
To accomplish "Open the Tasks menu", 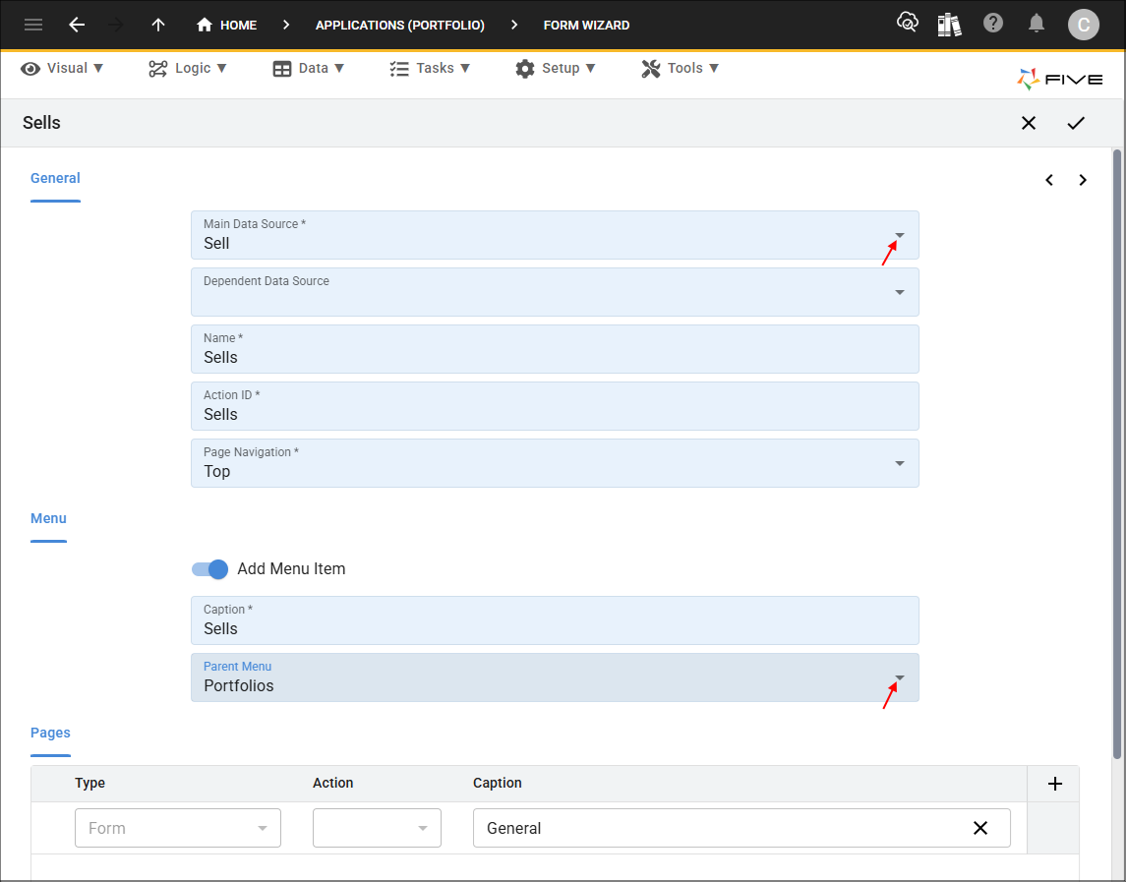I will (x=430, y=68).
